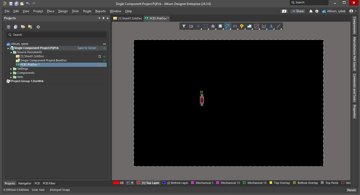Switch to the Sheet1.SchDoc tab
The width and height of the screenshot is (360, 195).
pos(128,18)
